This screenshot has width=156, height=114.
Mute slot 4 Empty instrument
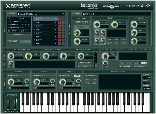[x=60, y=29]
